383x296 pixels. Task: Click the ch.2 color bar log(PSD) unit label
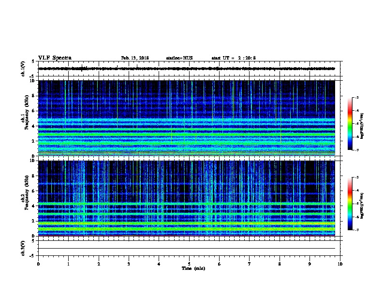pyautogui.click(x=362, y=206)
